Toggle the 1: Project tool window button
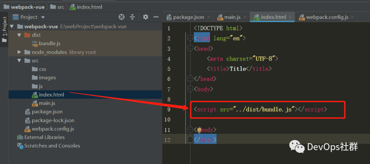370x164 pixels. click(x=4, y=29)
